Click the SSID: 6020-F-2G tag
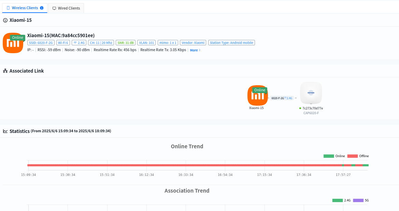The width and height of the screenshot is (399, 211). pos(41,43)
